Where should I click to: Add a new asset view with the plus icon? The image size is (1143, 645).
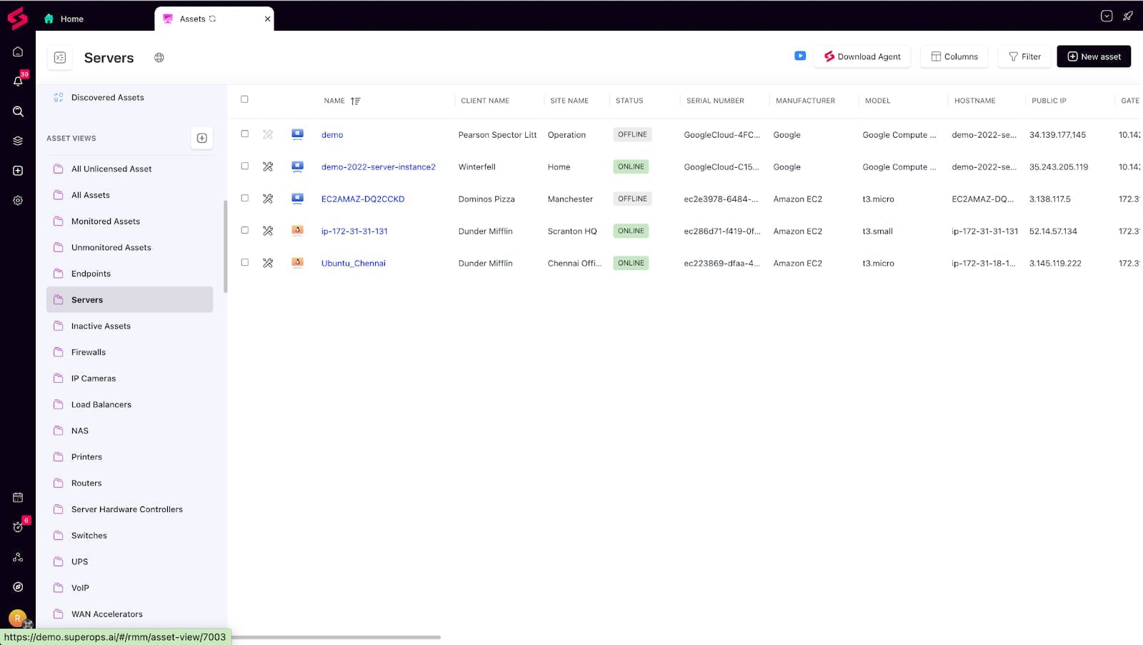click(202, 138)
